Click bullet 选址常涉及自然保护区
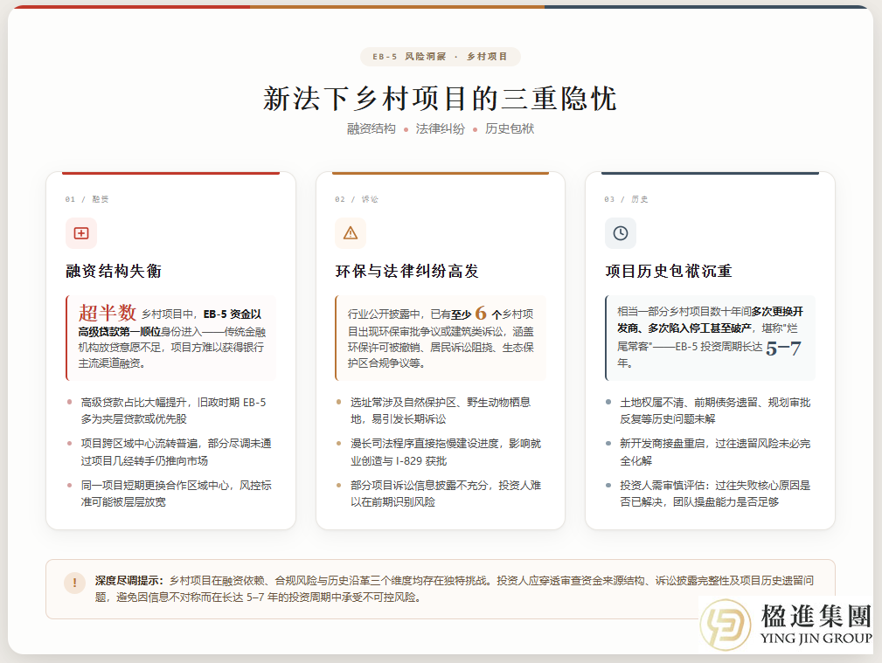Screen dimensions: 882x663 (x=441, y=411)
